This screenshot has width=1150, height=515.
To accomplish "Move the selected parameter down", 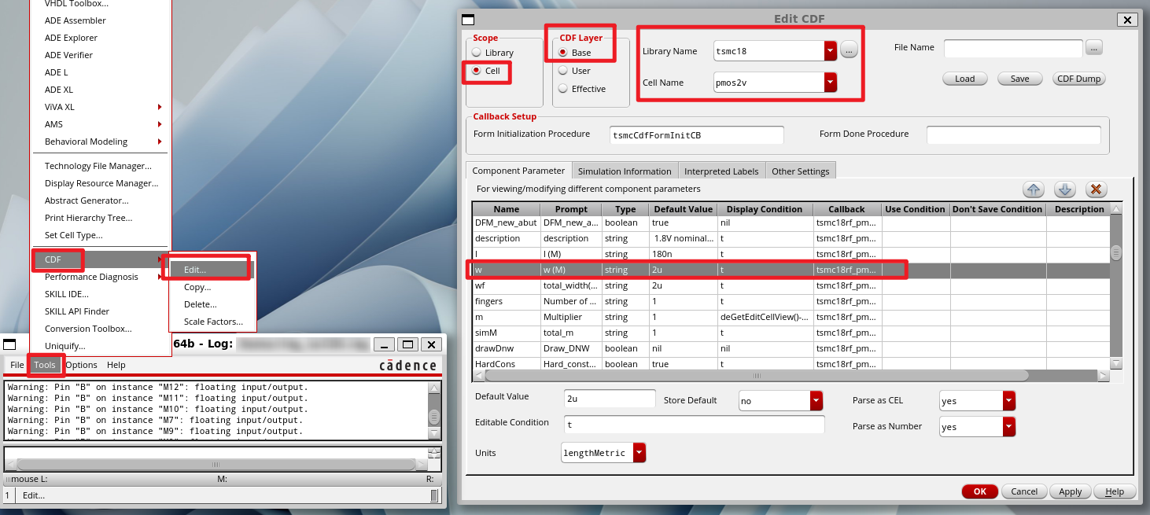I will [1064, 189].
